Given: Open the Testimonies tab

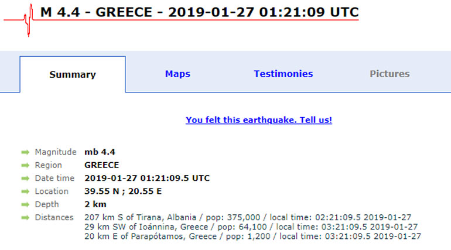Looking at the screenshot, I should tap(283, 74).
